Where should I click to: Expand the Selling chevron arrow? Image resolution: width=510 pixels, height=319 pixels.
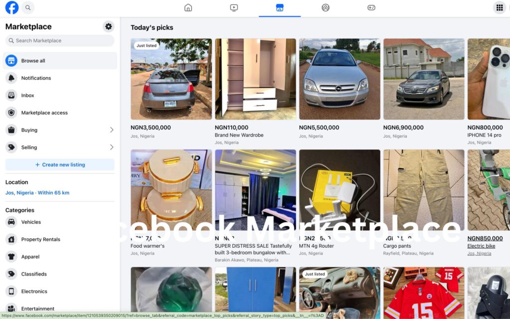pyautogui.click(x=112, y=147)
